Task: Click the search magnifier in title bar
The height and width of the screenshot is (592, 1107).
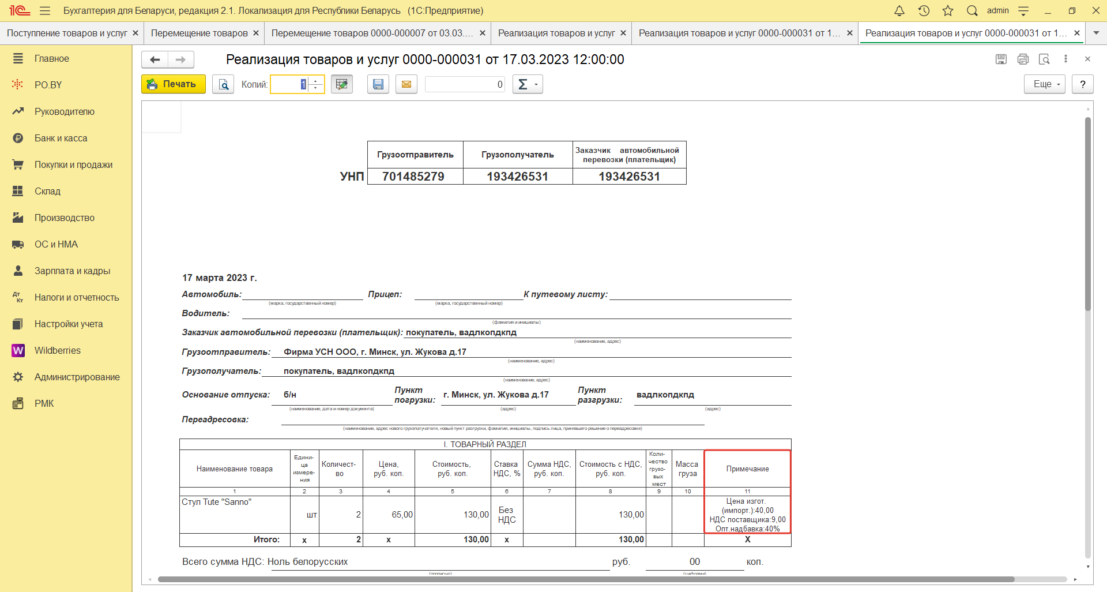Action: 972,10
